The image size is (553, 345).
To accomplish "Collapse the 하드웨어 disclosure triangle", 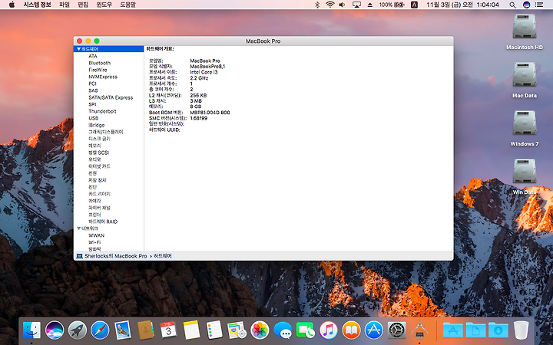I will [x=78, y=49].
